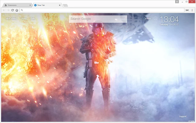This screenshot has width=196, height=123.
Task: Open the extension icon beside address bar
Action: pos(187,10)
